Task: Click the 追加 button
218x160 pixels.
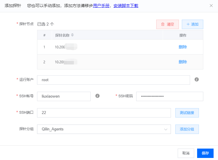Action: 192,24
